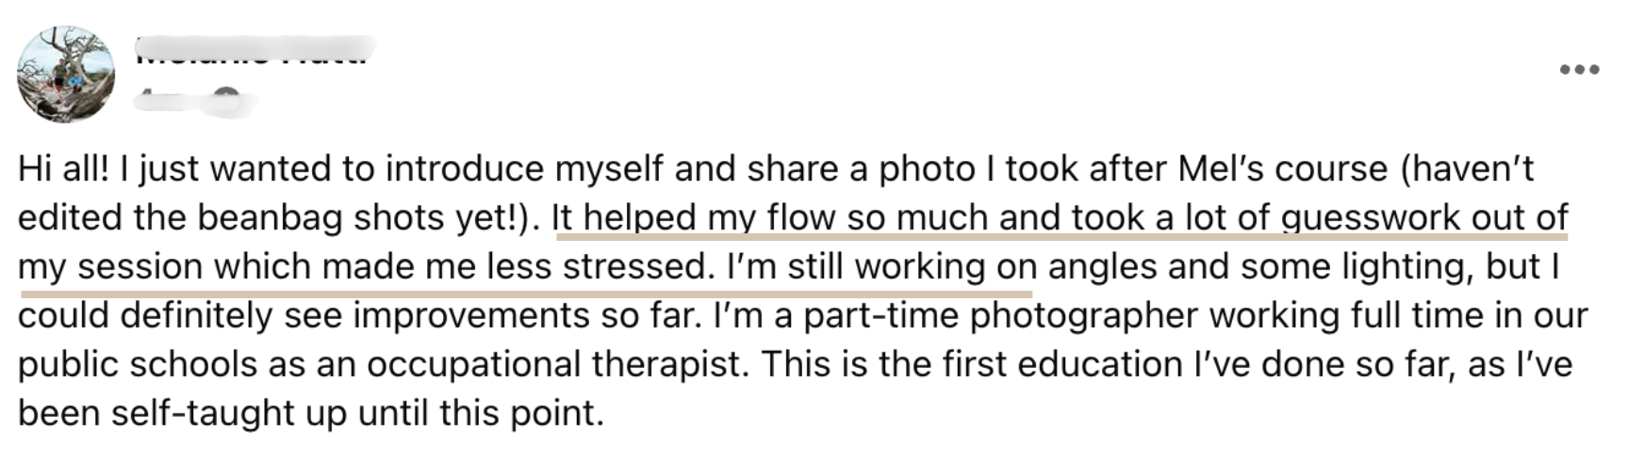Click the author's circular profile picture

[x=66, y=74]
